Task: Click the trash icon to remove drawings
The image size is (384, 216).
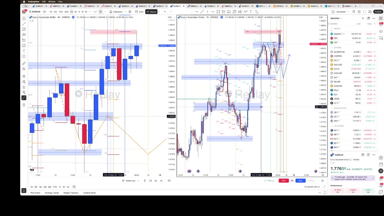Action: pyautogui.click(x=24, y=105)
